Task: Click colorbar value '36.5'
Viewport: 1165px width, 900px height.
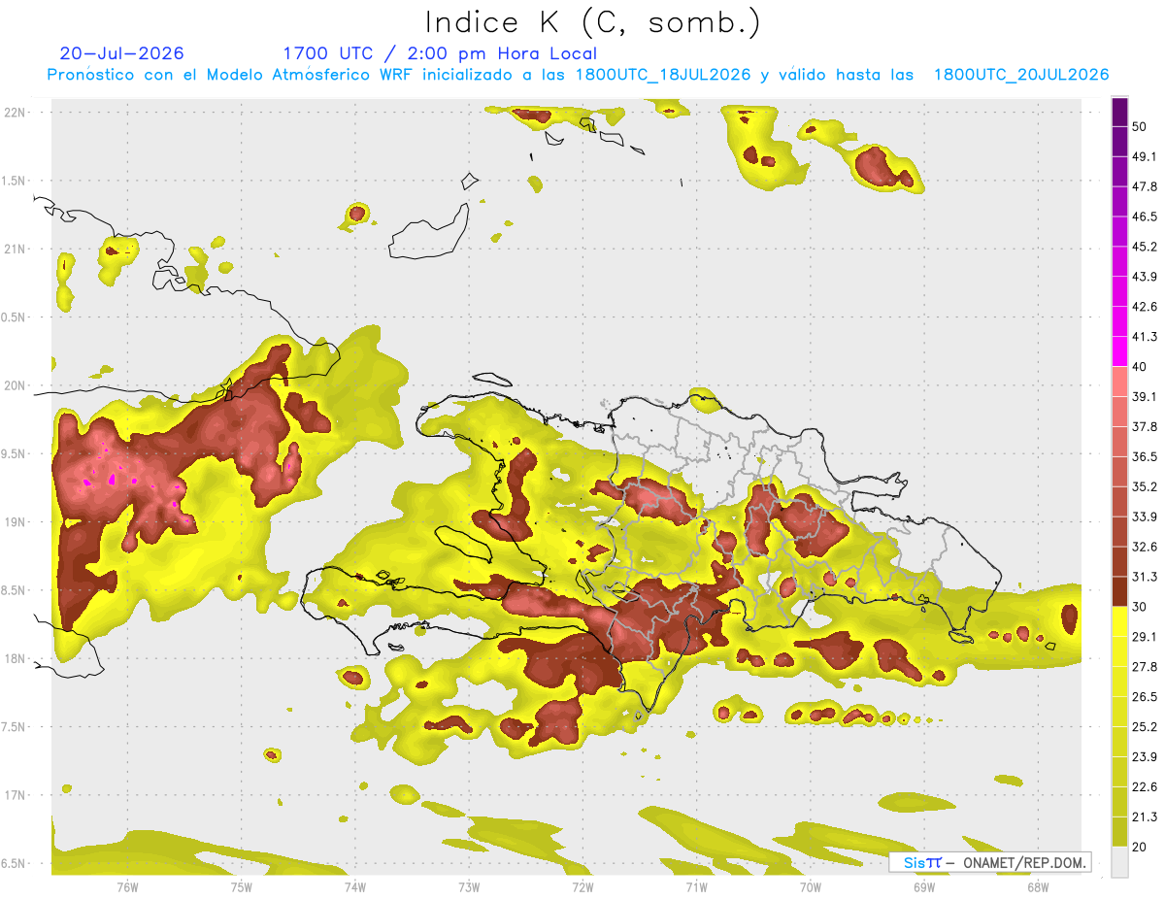Action: (1145, 456)
